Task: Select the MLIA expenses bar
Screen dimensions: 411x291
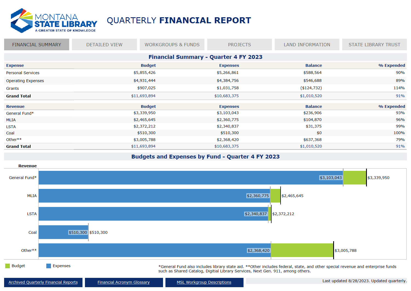Action: 142,196
